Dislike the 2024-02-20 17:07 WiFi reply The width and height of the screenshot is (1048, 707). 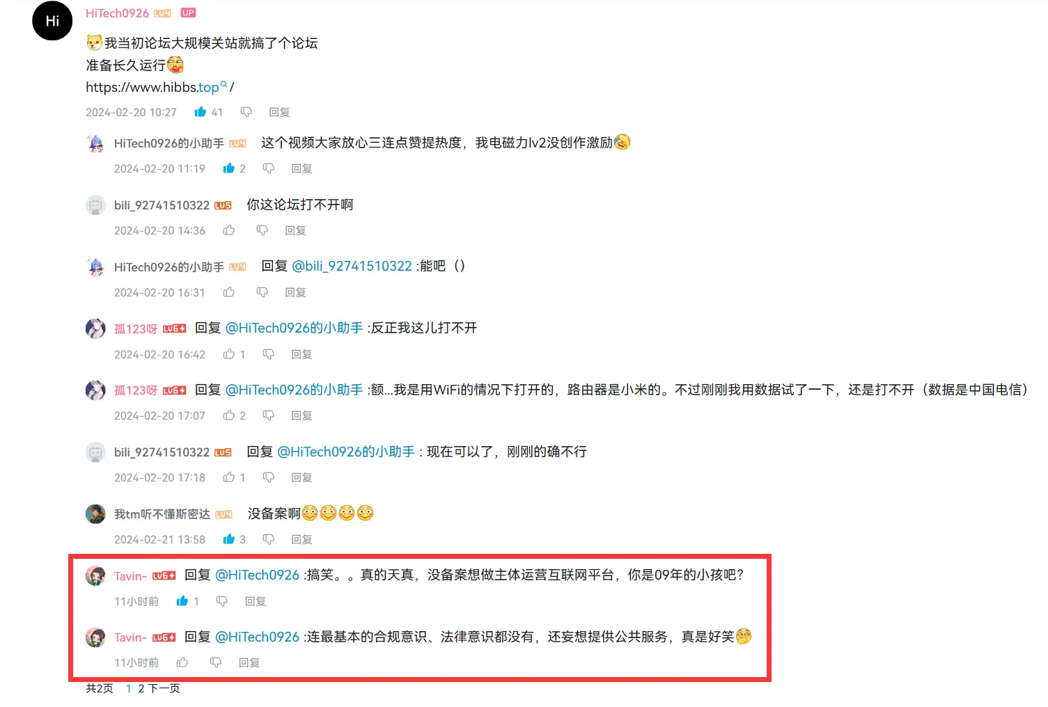(x=268, y=415)
